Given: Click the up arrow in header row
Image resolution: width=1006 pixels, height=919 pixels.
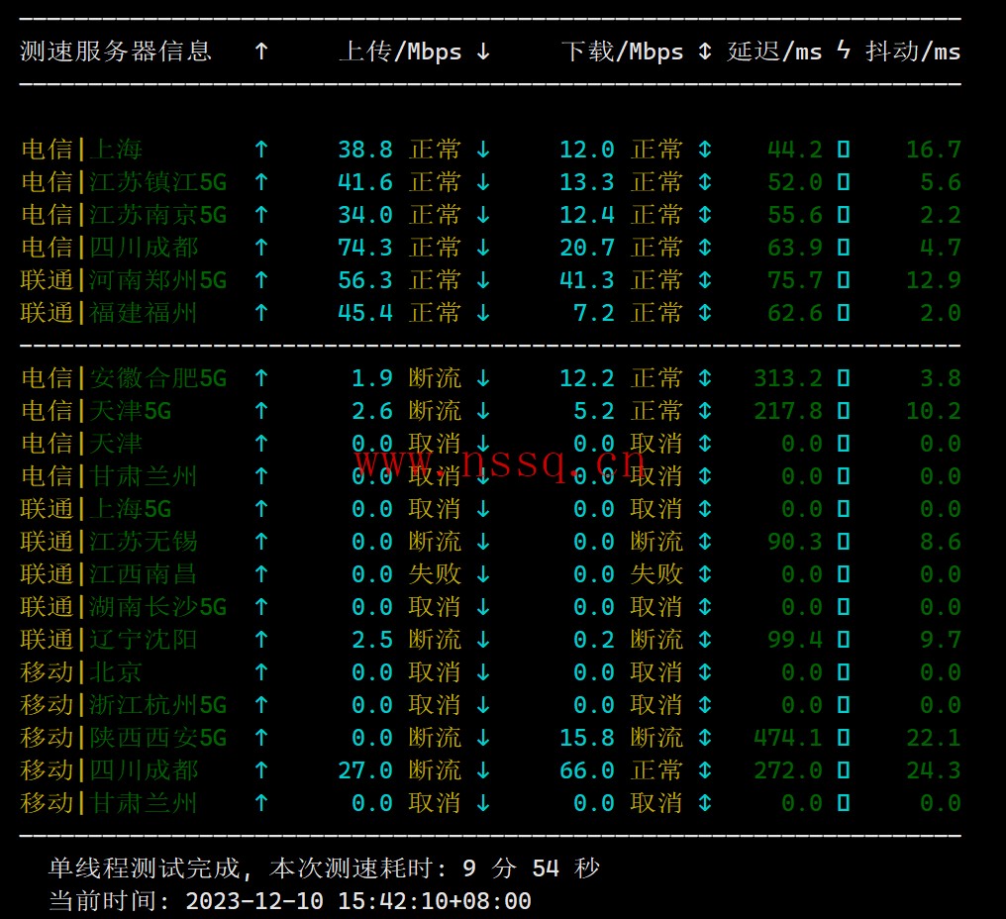Looking at the screenshot, I should (261, 51).
